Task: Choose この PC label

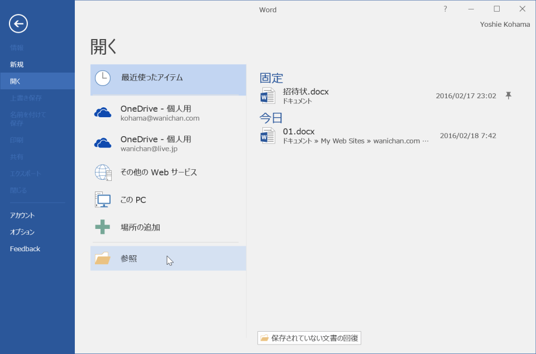Action: (133, 200)
